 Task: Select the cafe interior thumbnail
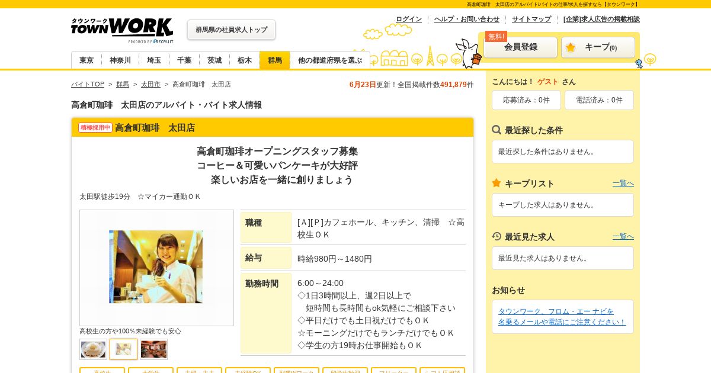click(153, 349)
